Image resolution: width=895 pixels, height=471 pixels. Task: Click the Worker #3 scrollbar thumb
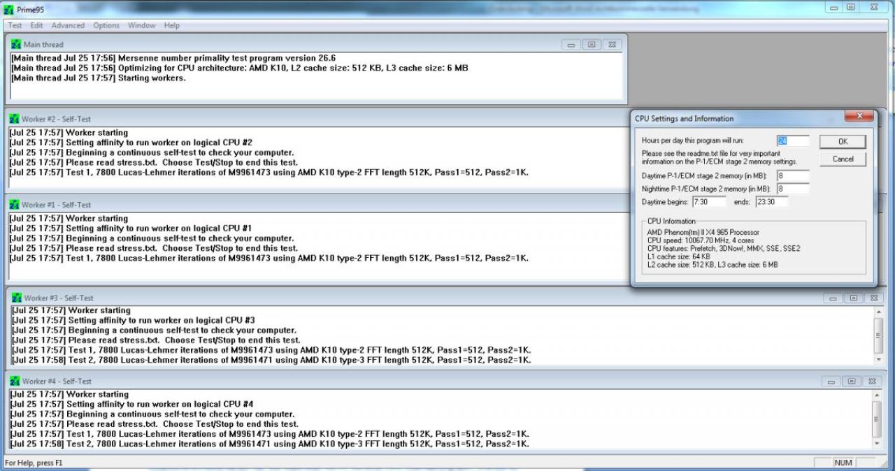[879, 335]
